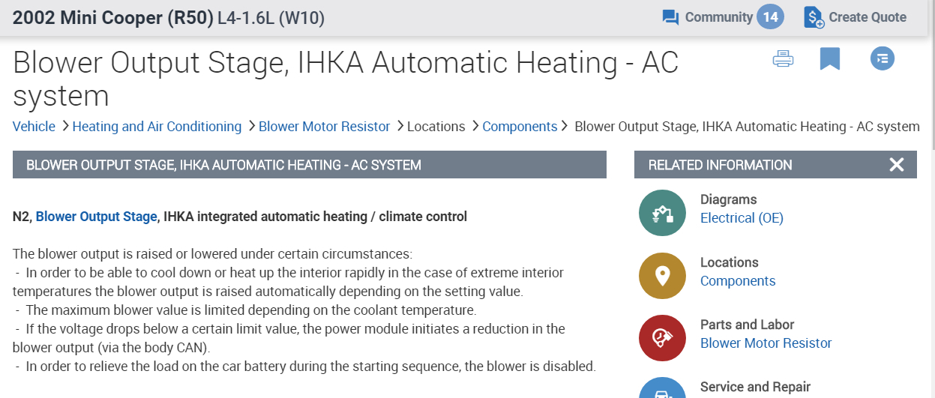Open Blower Motor Resistor parts link
935x398 pixels.
point(766,343)
